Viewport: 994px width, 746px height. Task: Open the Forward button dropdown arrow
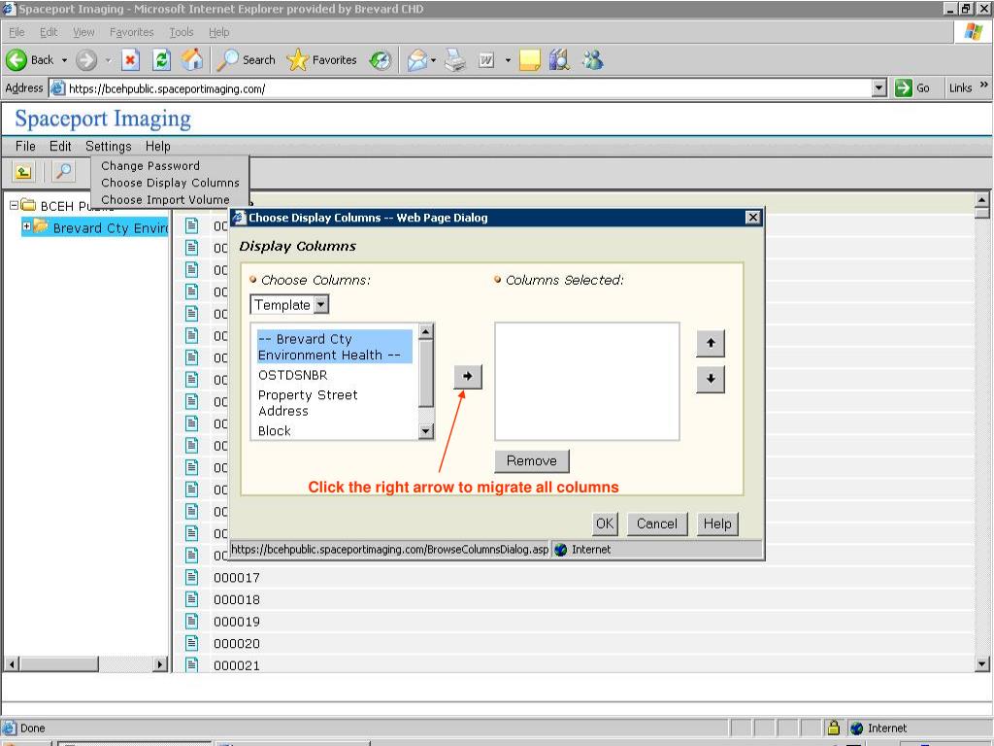[108, 60]
